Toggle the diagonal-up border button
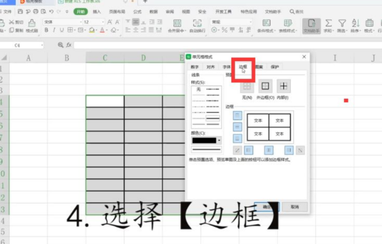This screenshot has width=382, height=244. pyautogui.click(x=237, y=150)
